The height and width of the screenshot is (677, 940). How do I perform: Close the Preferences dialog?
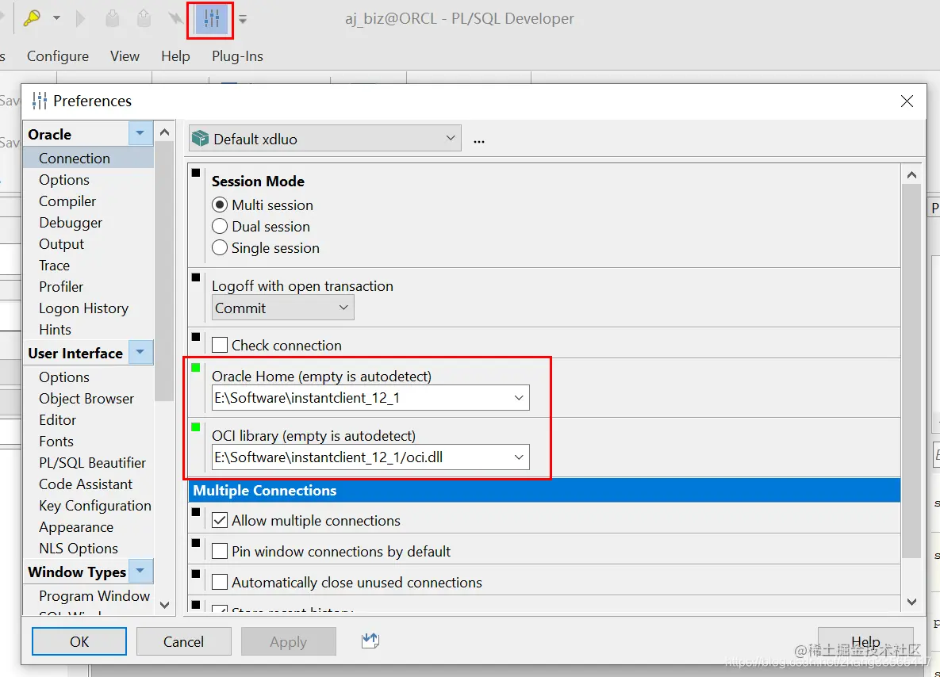907,101
